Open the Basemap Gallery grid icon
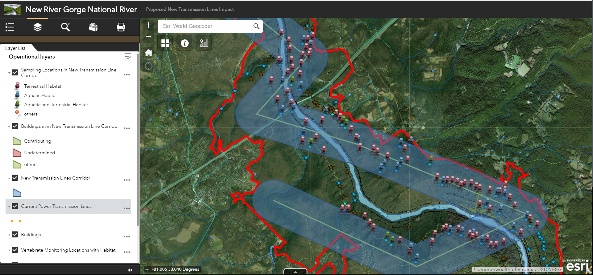This screenshot has height=275, width=593. (x=165, y=43)
